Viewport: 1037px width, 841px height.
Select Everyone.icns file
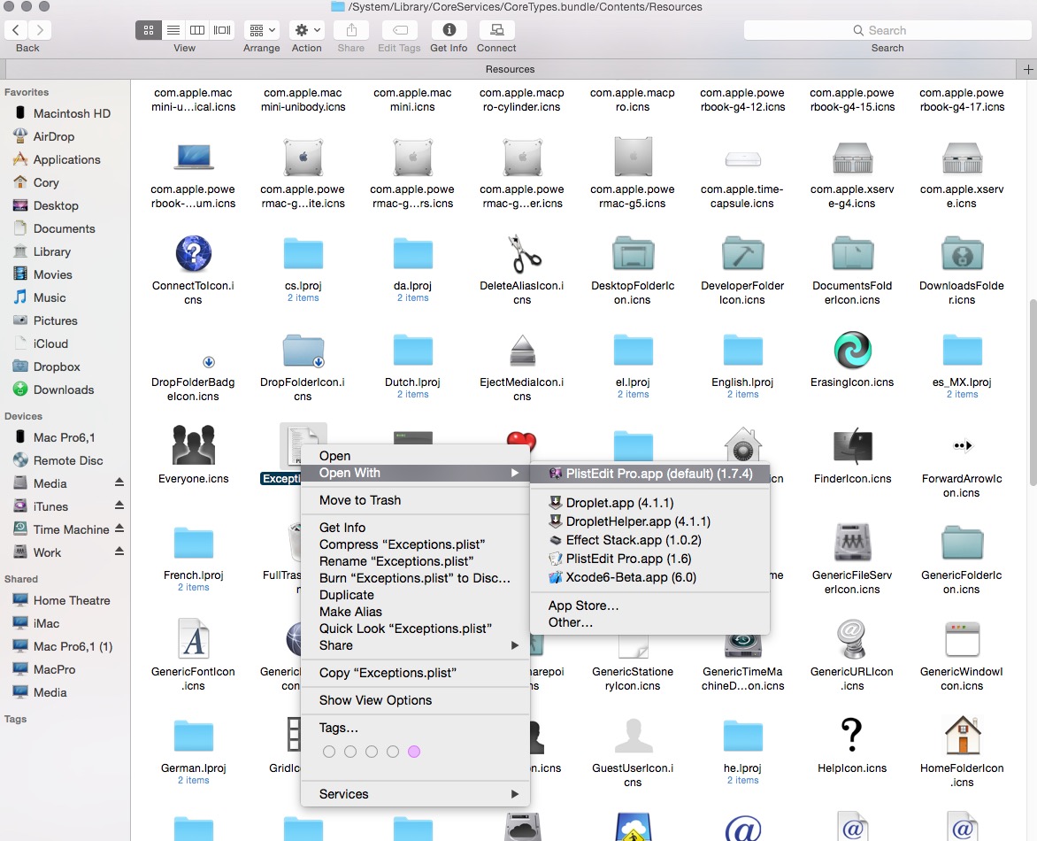(x=193, y=445)
